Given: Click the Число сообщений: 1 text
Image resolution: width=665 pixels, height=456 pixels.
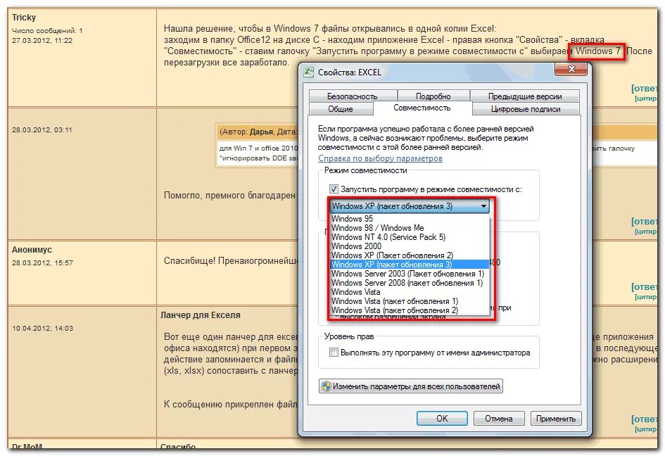Looking at the screenshot, I should pyautogui.click(x=48, y=30).
